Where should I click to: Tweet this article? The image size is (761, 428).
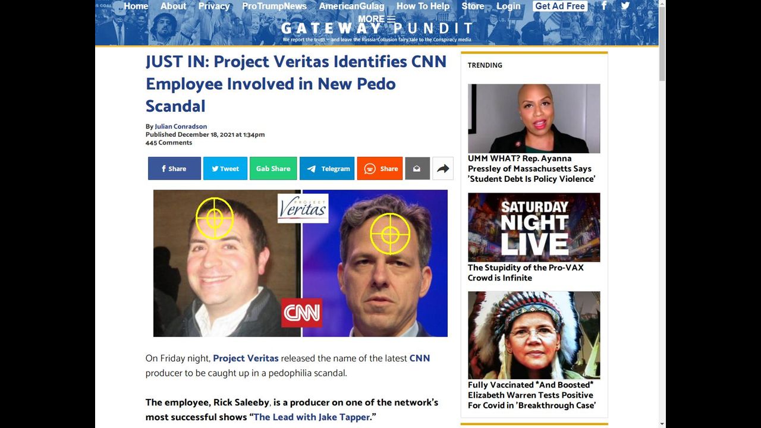(225, 168)
